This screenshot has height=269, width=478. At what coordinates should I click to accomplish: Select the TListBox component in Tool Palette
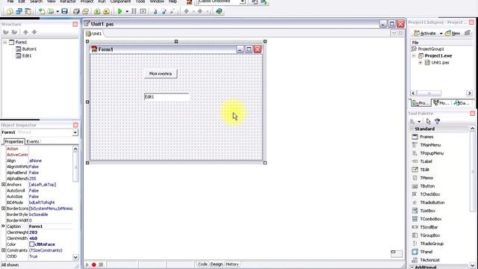coord(427,211)
